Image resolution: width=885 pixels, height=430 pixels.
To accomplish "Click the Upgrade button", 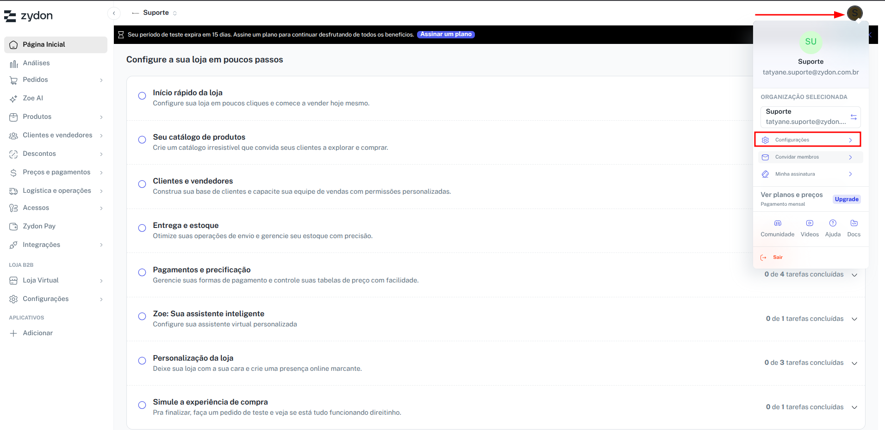I will 847,199.
